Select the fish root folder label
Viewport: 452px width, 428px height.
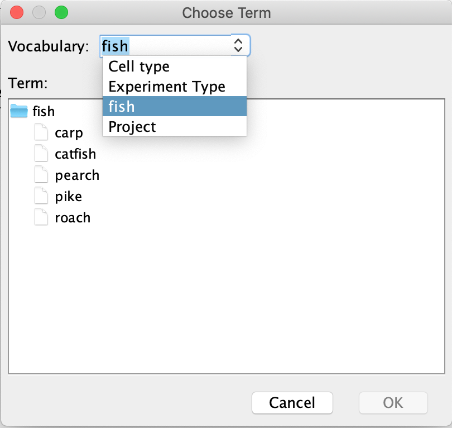[44, 111]
